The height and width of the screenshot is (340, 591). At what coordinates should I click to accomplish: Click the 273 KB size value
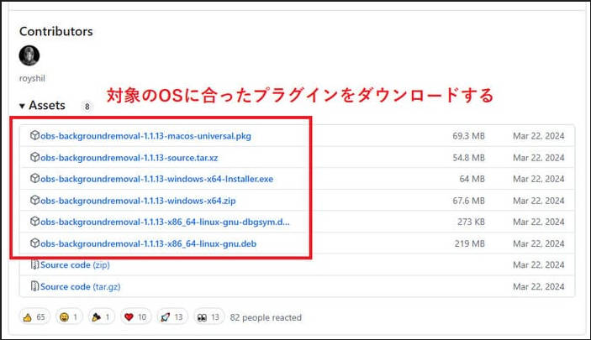[471, 222]
